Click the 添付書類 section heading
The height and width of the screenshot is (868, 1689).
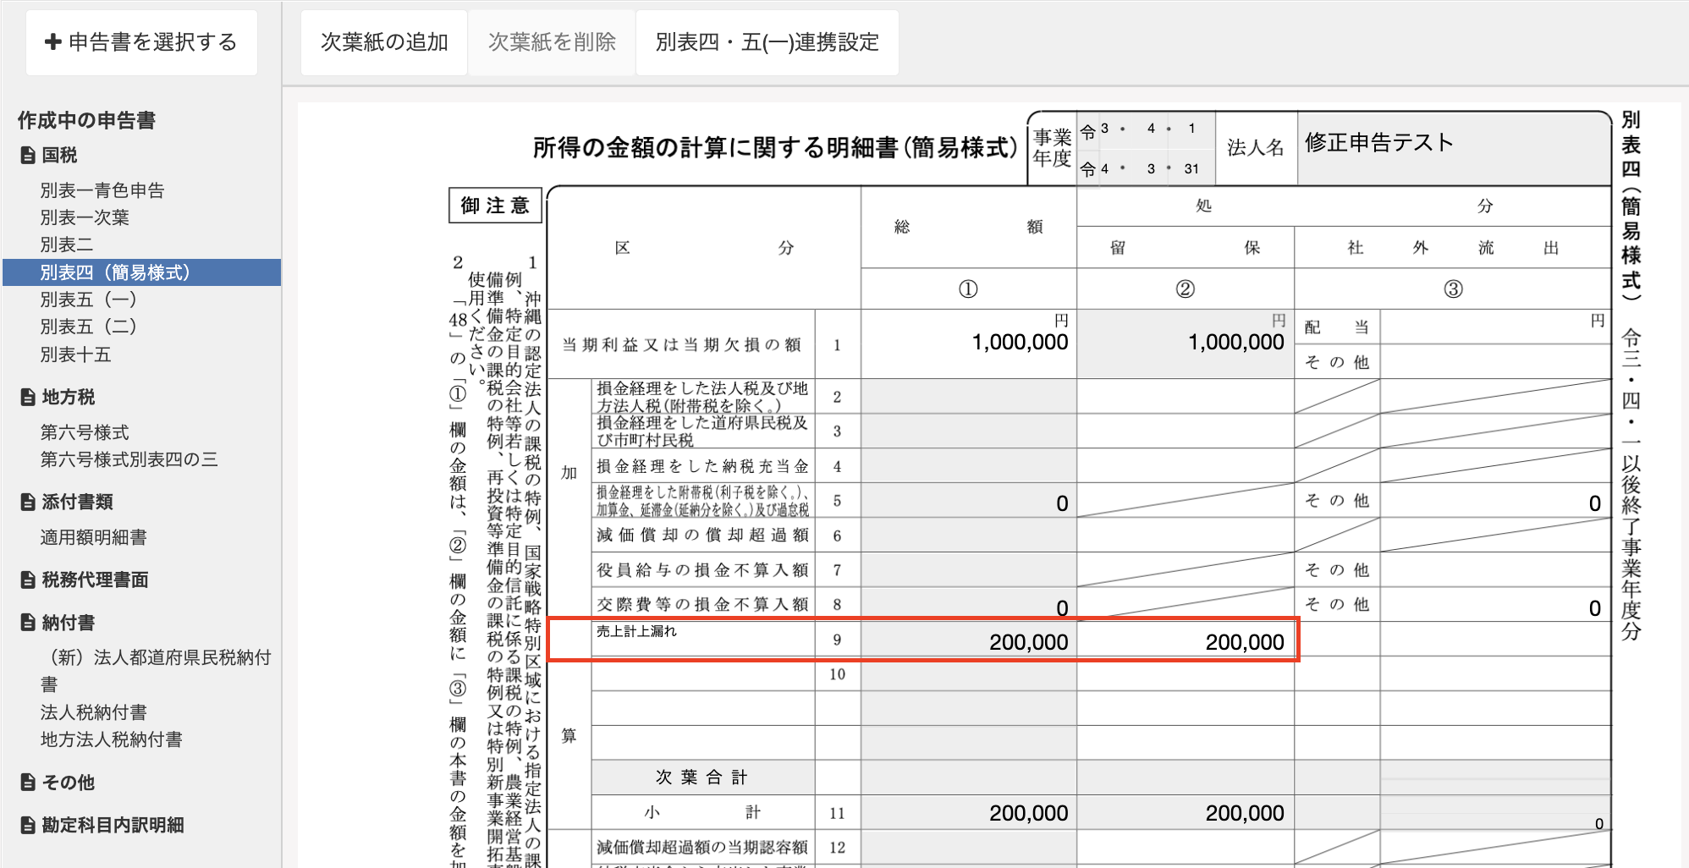[x=77, y=503]
